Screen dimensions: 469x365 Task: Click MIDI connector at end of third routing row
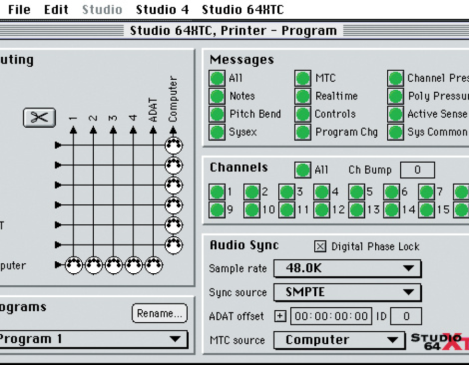coord(174,185)
